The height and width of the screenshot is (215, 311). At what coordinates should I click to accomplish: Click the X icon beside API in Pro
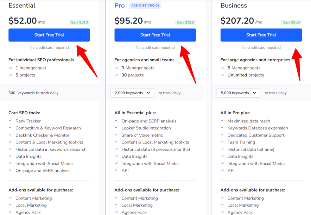tap(116, 170)
